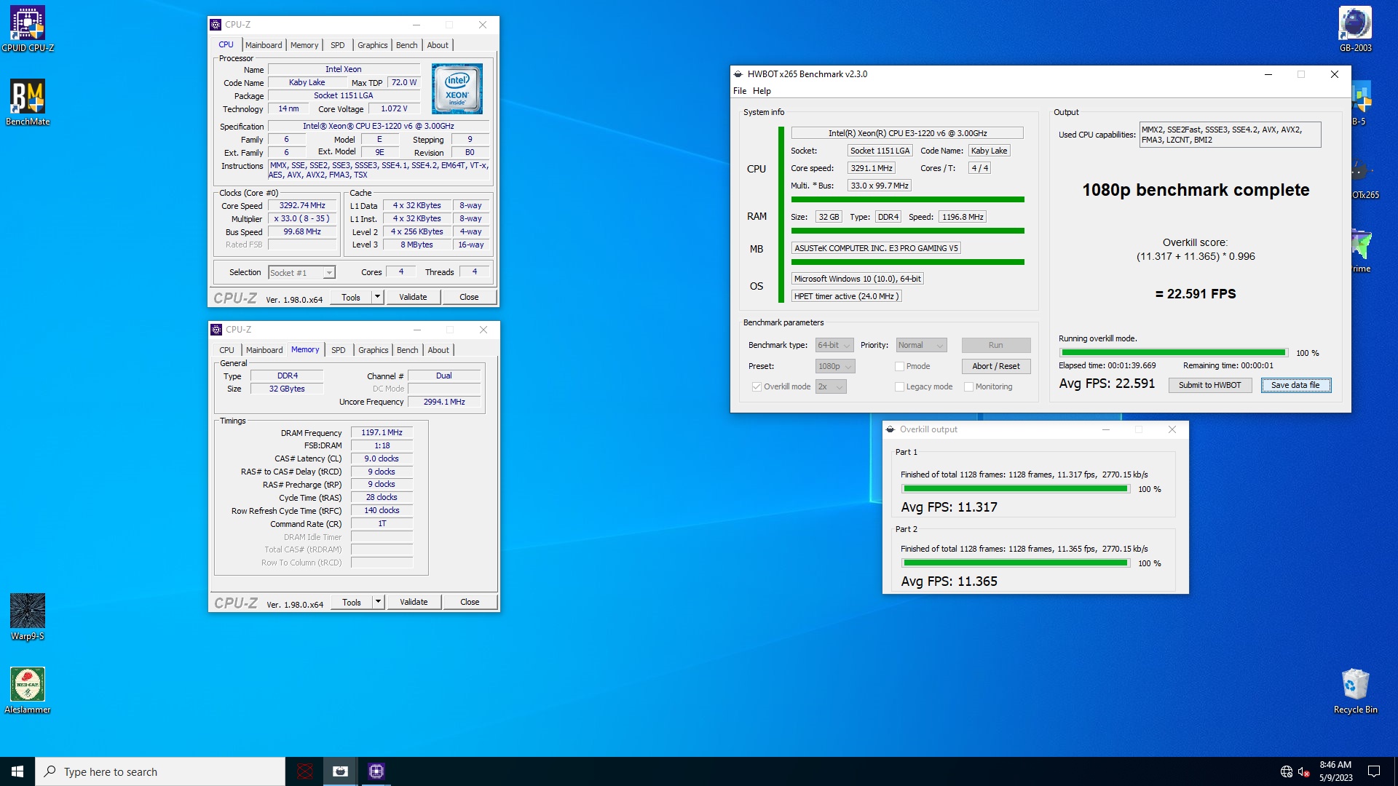Open the Socket #1 selection dropdown
The height and width of the screenshot is (786, 1398).
(301, 273)
